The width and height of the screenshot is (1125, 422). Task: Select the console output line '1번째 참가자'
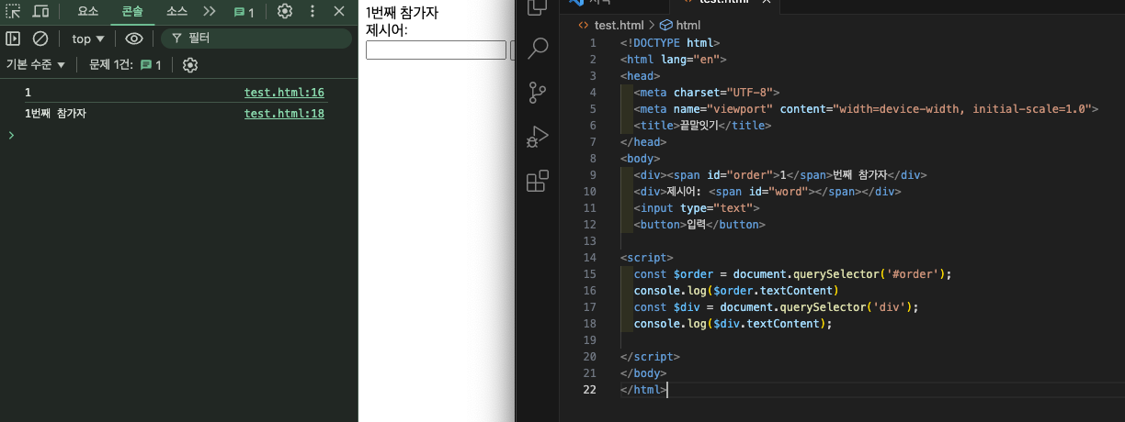click(x=55, y=114)
